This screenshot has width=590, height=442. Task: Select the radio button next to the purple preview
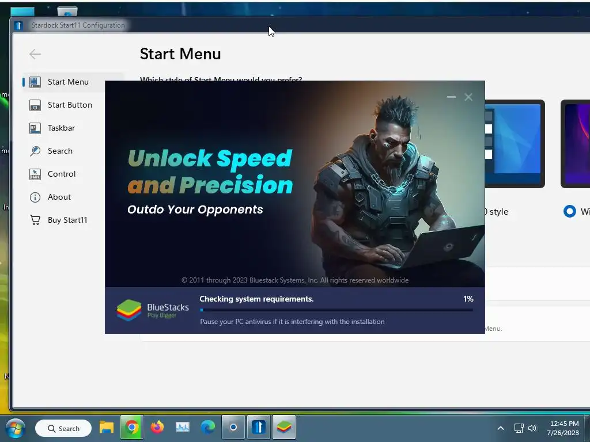pos(570,211)
